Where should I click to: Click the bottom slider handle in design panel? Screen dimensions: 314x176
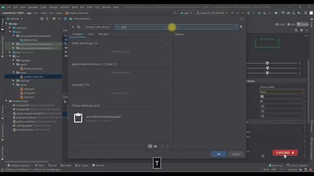(x=267, y=73)
